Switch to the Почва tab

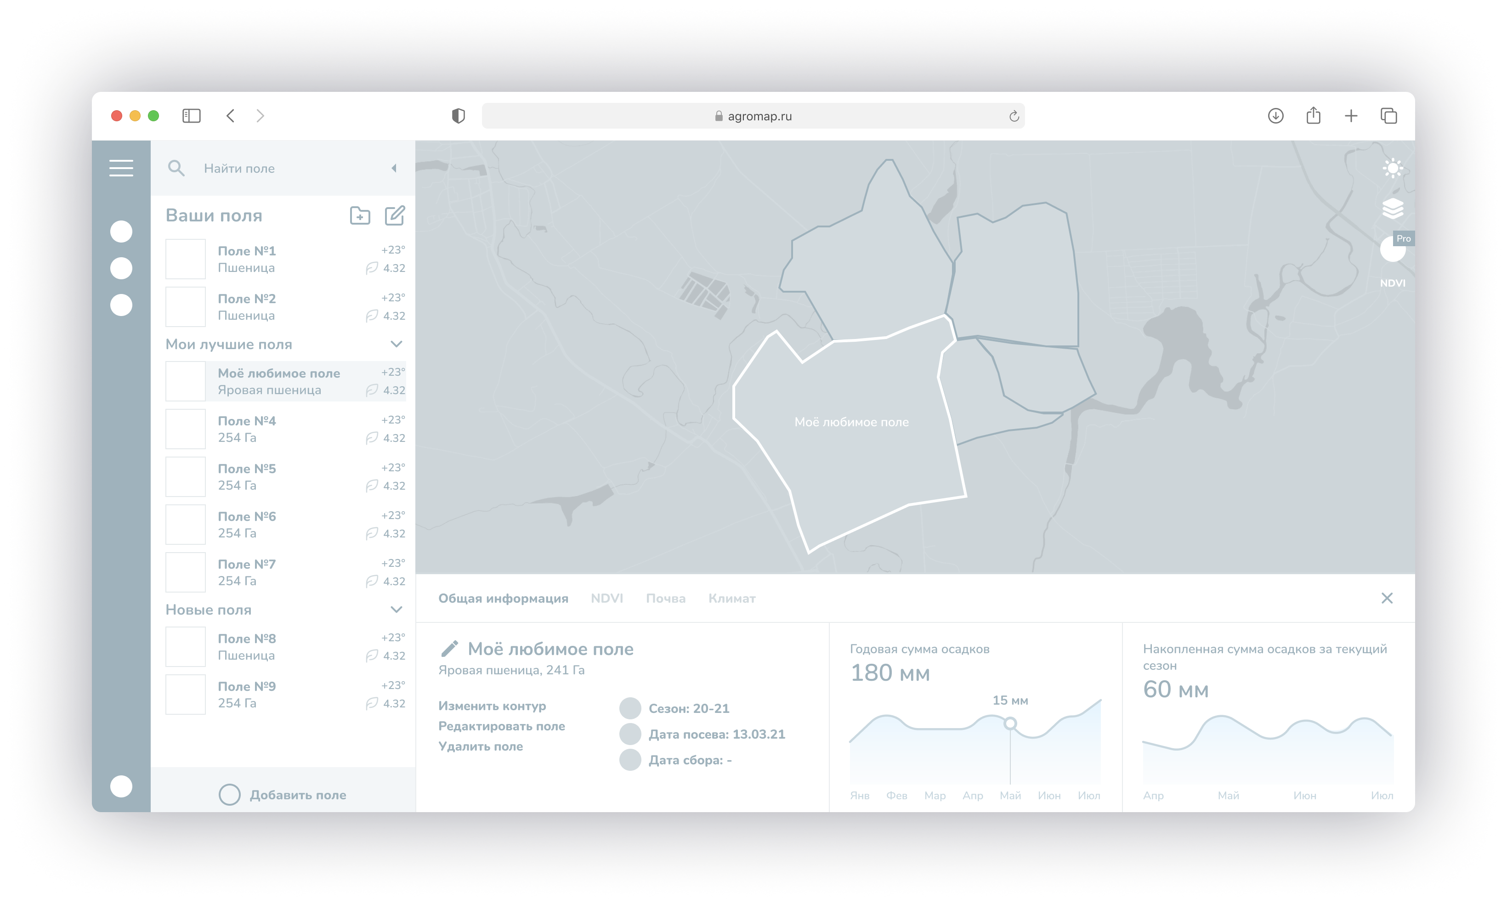pyautogui.click(x=666, y=598)
